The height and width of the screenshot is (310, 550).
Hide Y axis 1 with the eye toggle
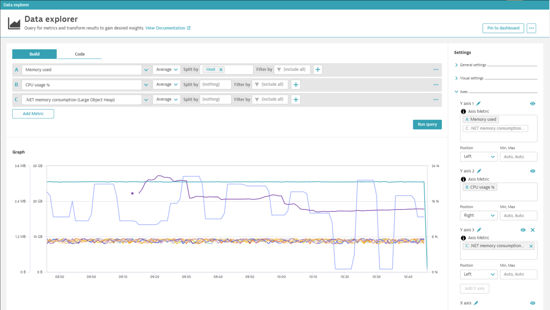click(533, 103)
